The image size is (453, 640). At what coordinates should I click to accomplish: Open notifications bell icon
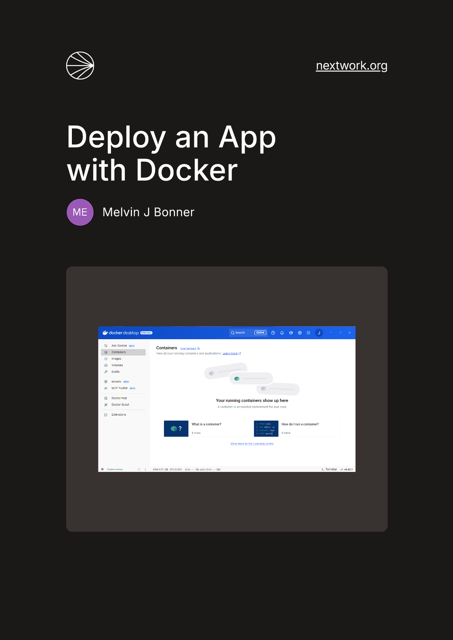click(282, 333)
